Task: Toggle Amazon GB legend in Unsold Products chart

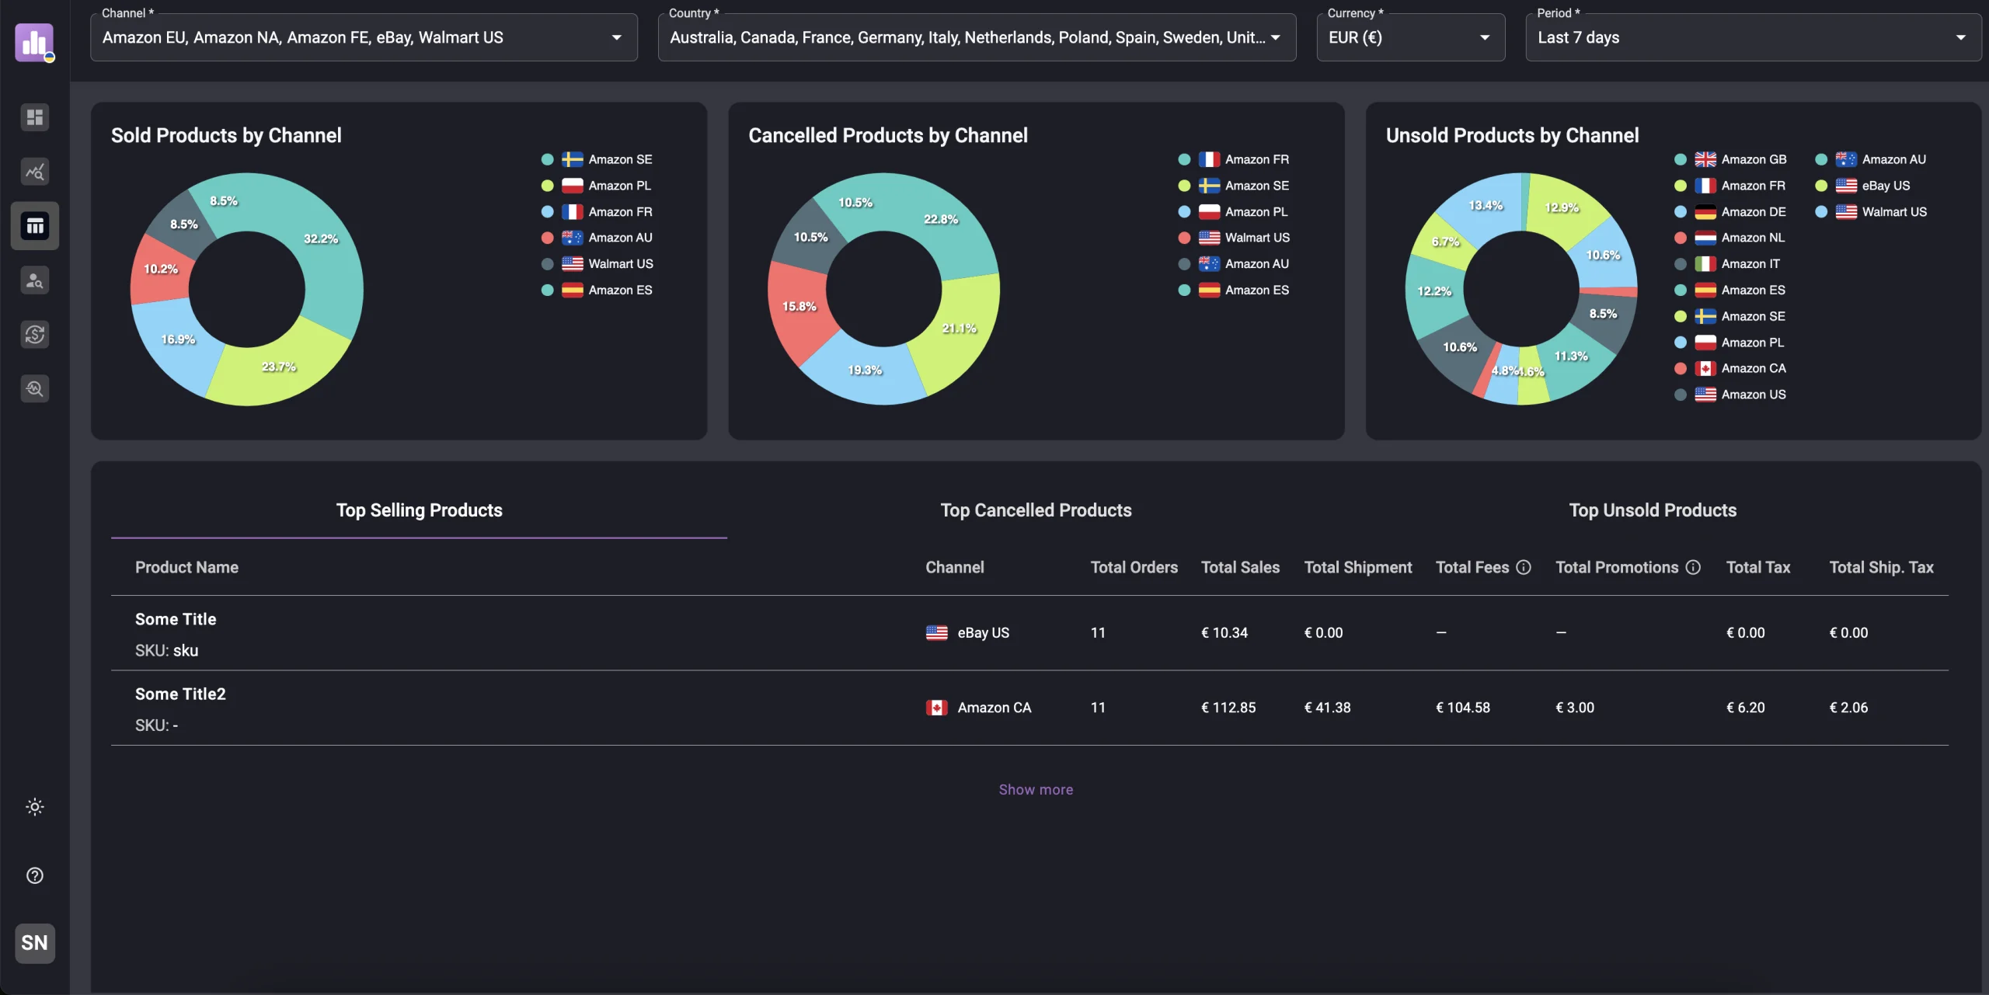Action: [x=1753, y=159]
